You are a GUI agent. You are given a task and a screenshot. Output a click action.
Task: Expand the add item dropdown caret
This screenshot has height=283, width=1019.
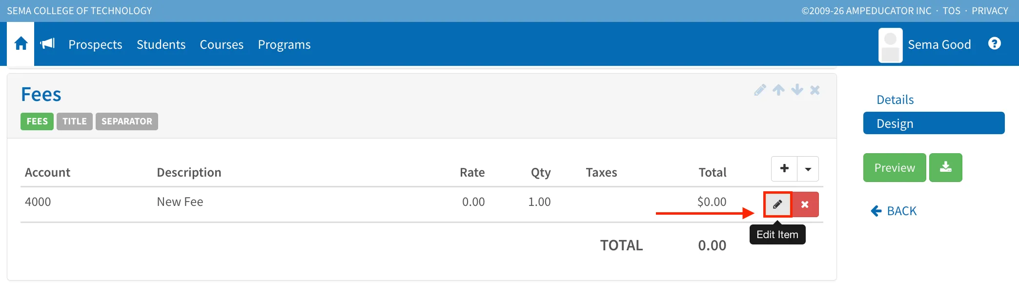point(808,169)
